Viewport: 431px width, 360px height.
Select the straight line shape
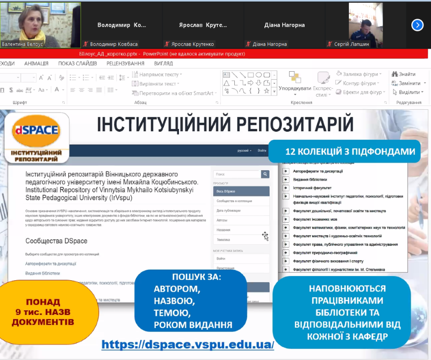(234, 75)
